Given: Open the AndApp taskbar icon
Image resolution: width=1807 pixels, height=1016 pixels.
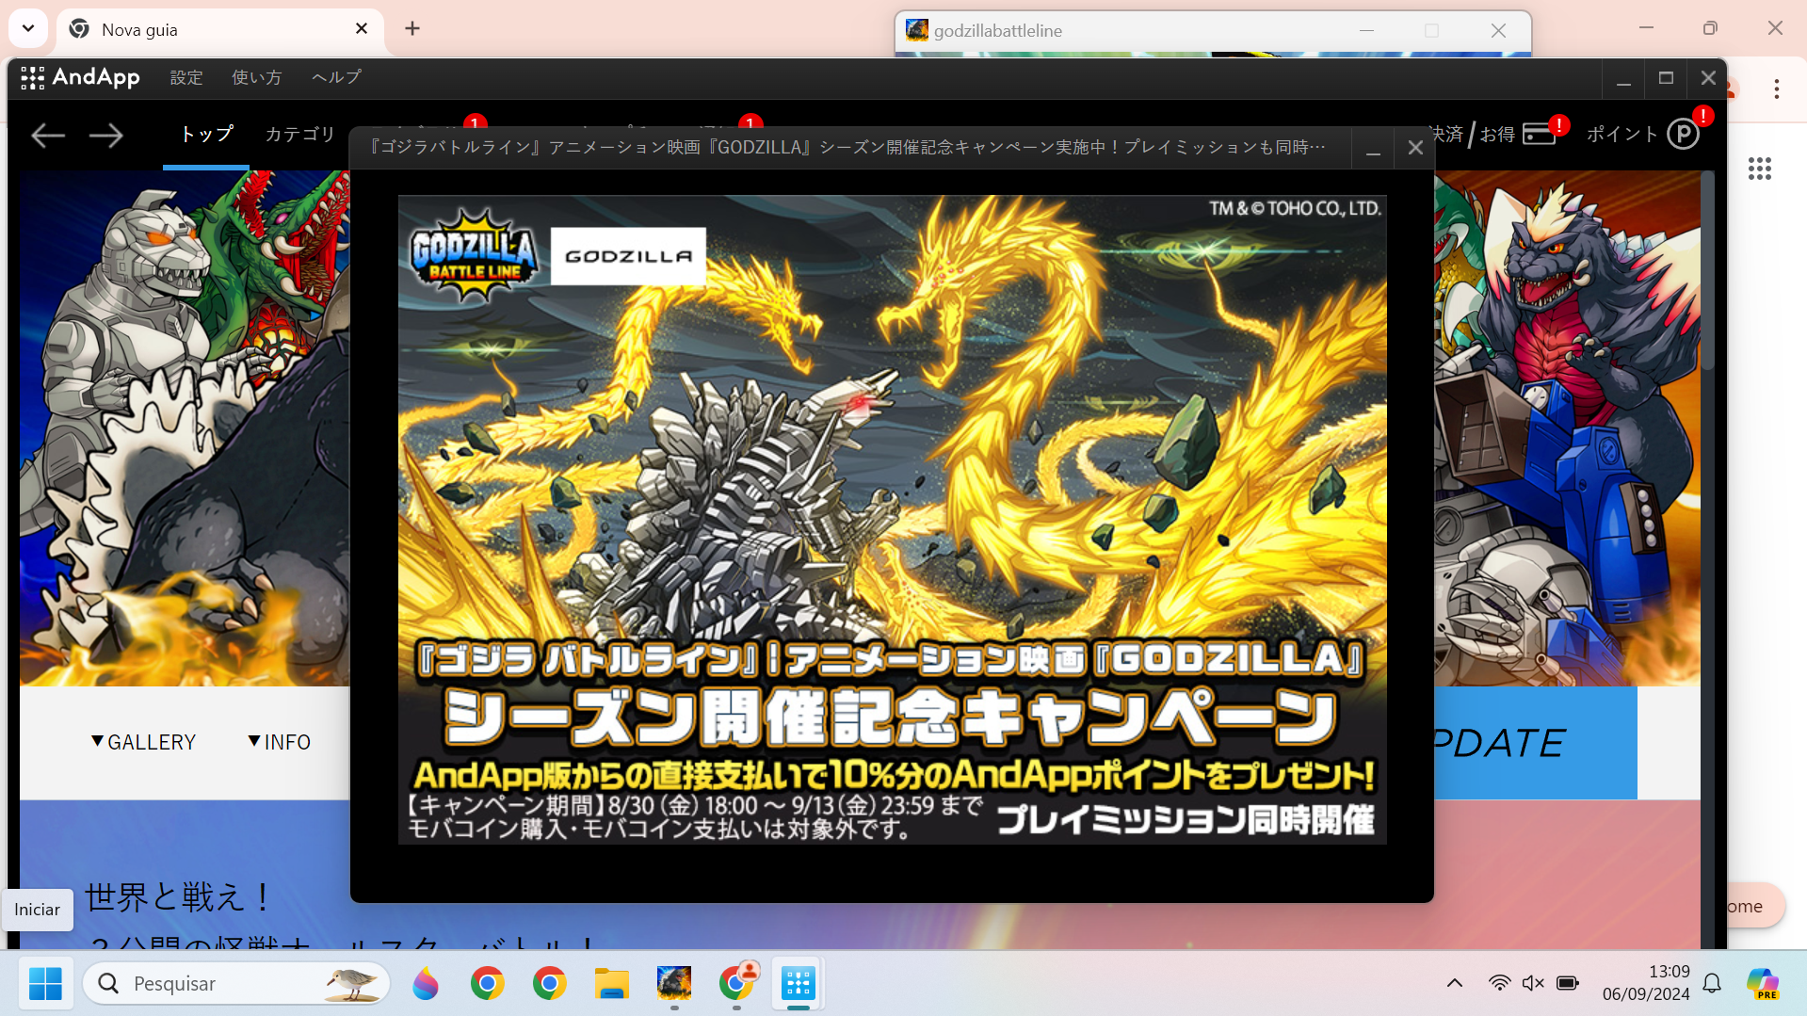Looking at the screenshot, I should [x=799, y=984].
